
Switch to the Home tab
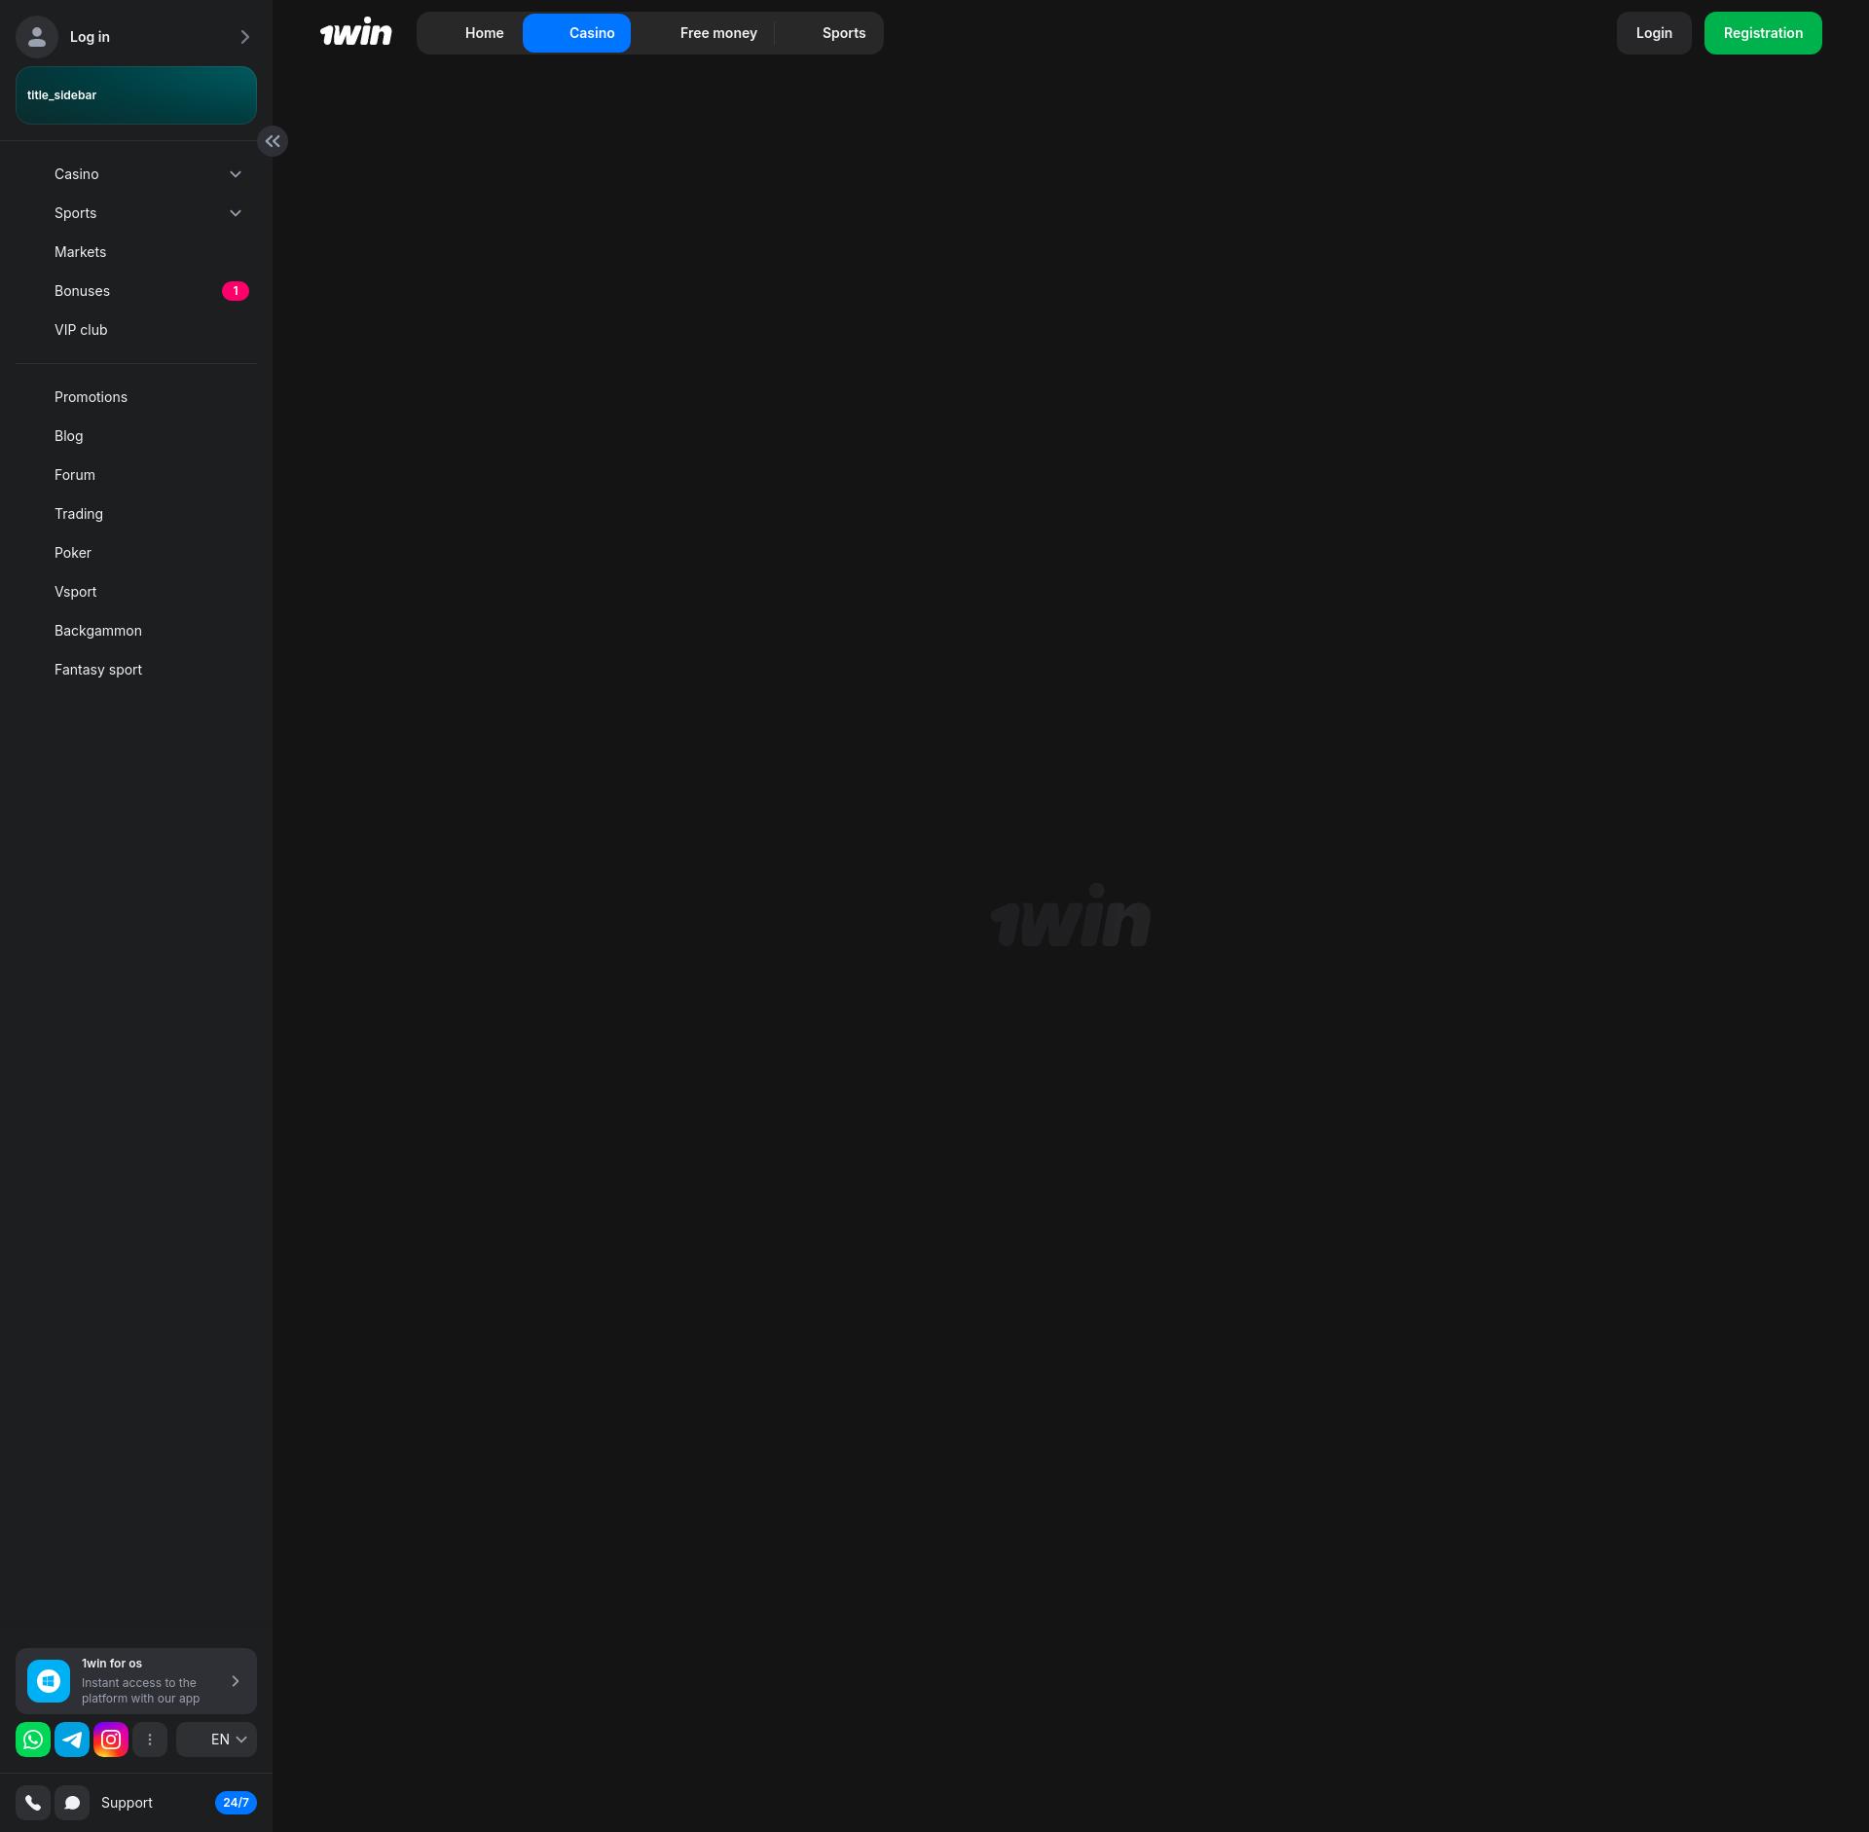click(484, 33)
